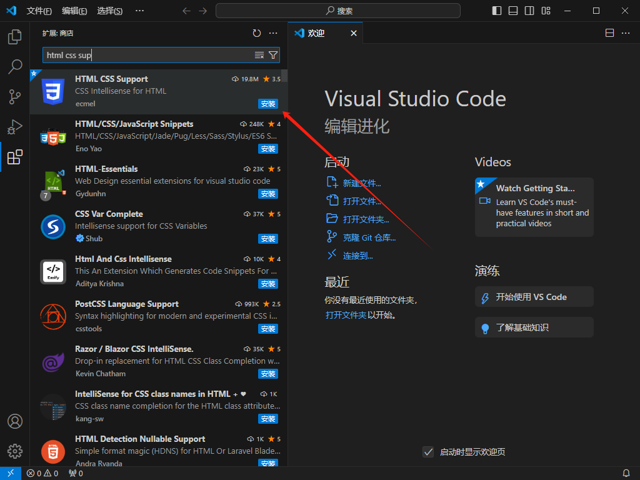Split the editor layout icon
The image size is (640, 480).
point(609,33)
